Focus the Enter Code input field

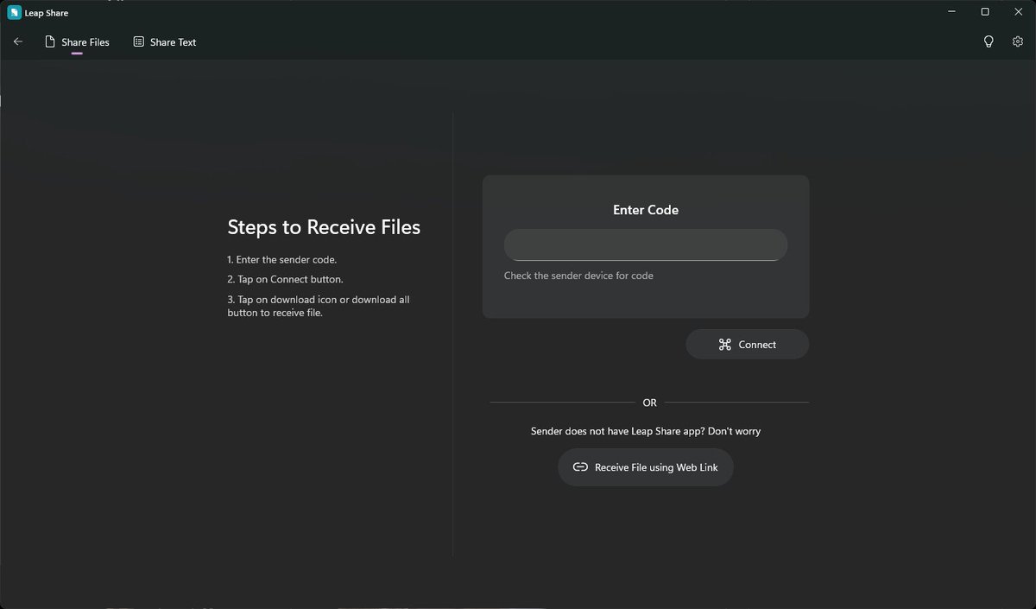646,244
